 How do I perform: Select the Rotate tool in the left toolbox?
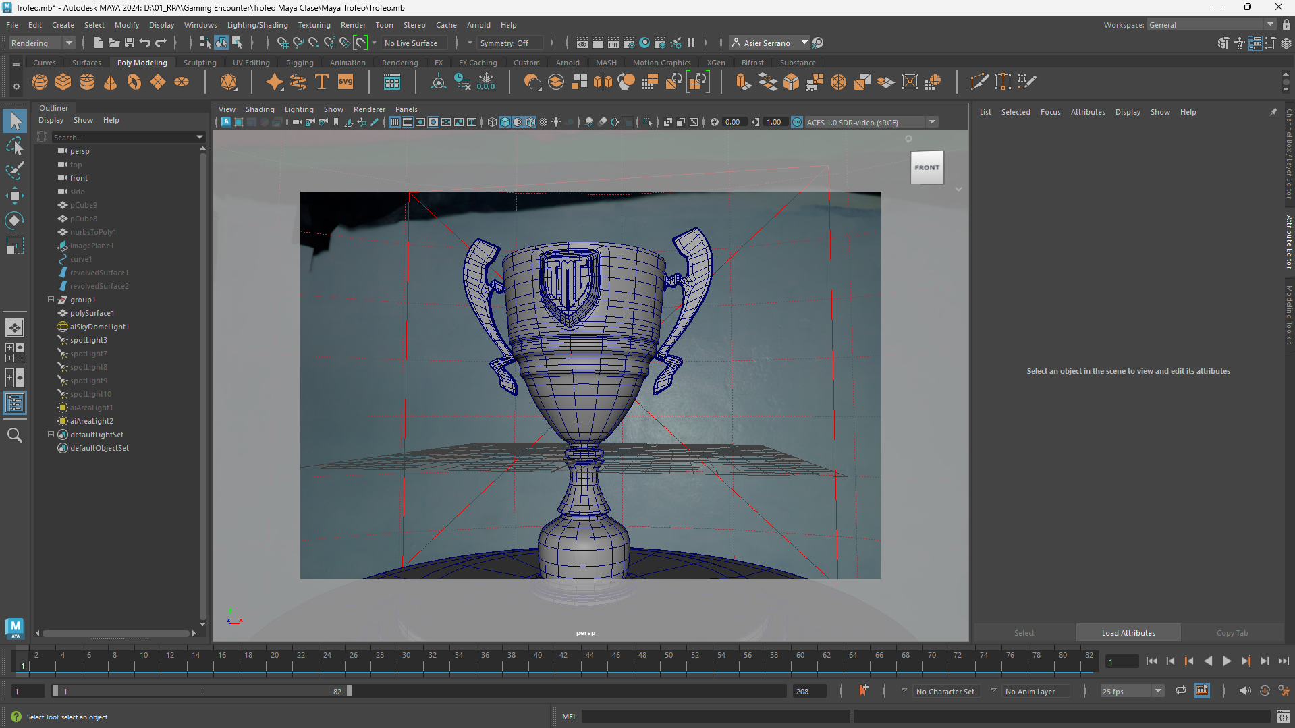pyautogui.click(x=15, y=221)
